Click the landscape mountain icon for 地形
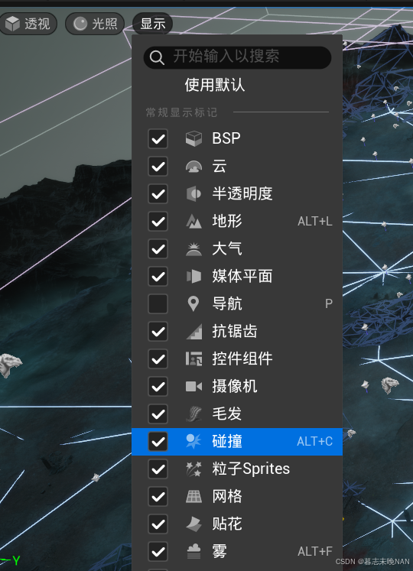 193,221
